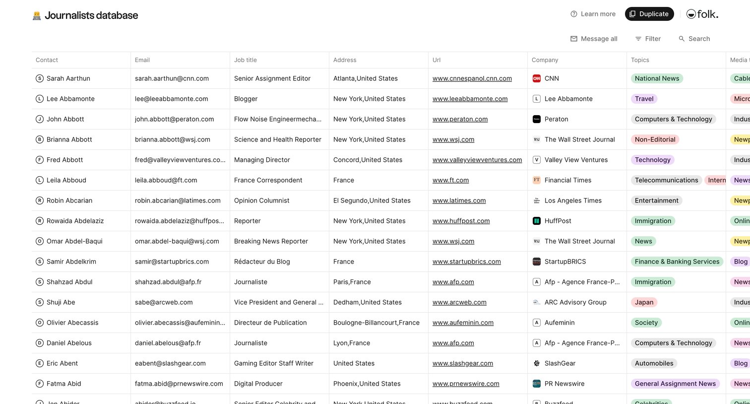Open the Filter option
The height and width of the screenshot is (404, 750).
[x=648, y=39]
